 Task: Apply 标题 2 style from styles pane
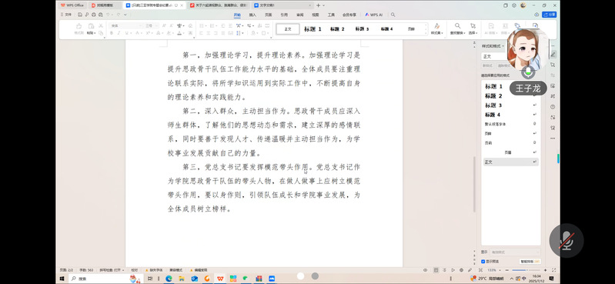[493, 95]
